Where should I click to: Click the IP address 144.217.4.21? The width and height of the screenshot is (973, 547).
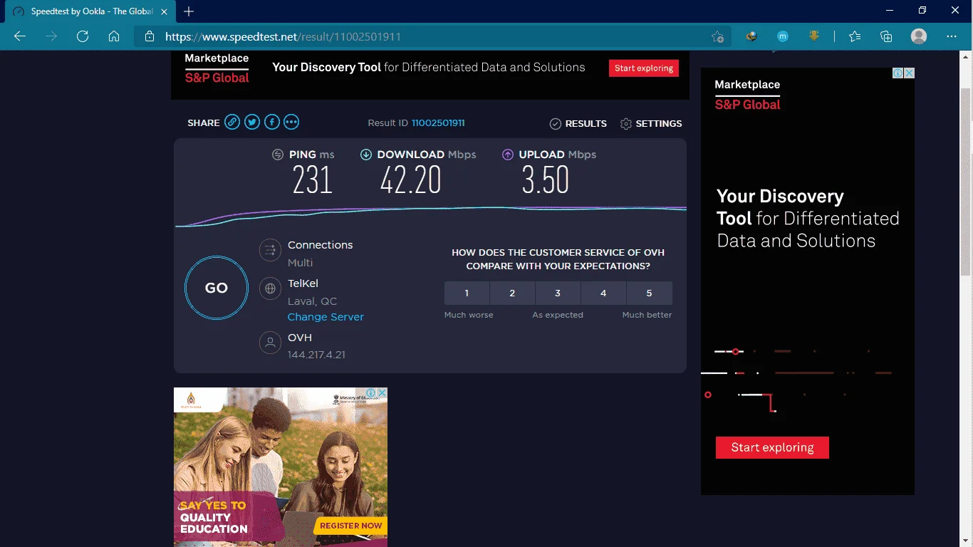click(316, 355)
